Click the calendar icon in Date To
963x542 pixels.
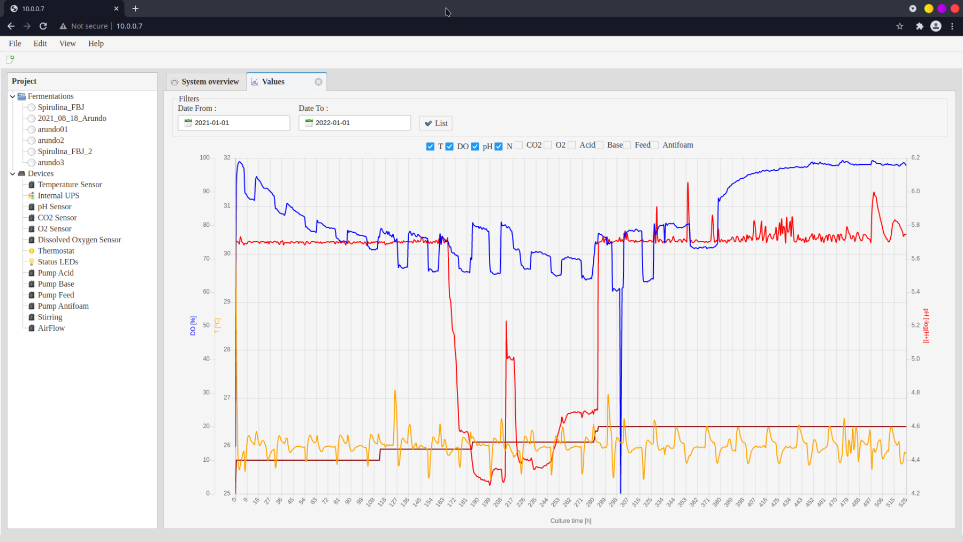click(x=309, y=123)
